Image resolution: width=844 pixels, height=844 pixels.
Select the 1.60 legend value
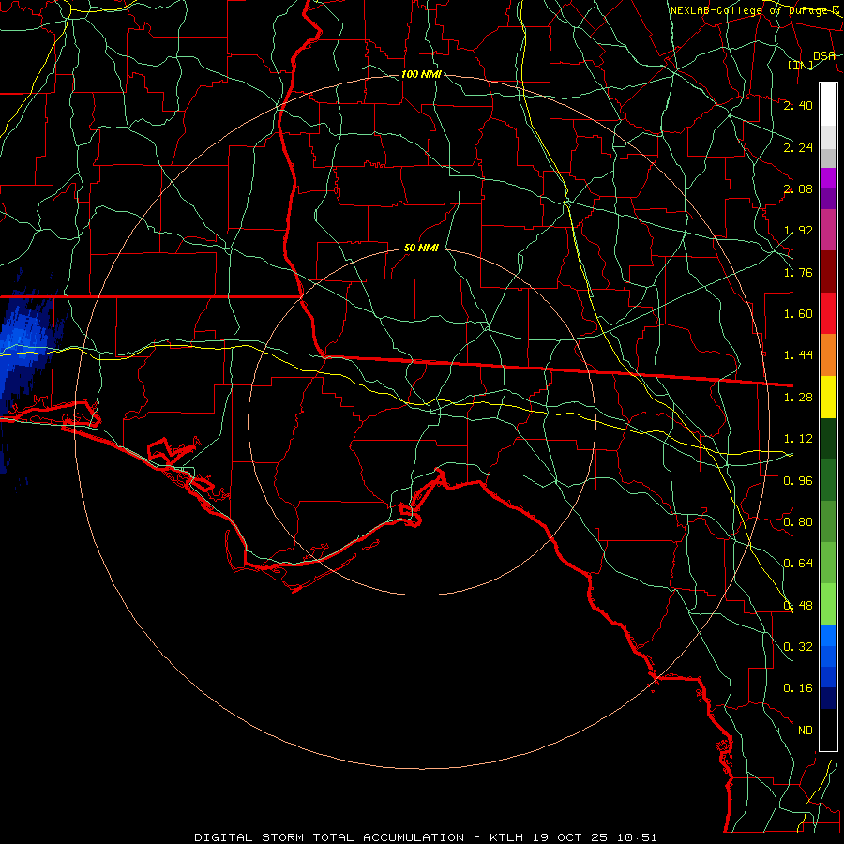798,314
